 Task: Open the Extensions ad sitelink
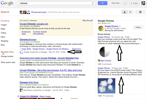(x=26, y=32)
